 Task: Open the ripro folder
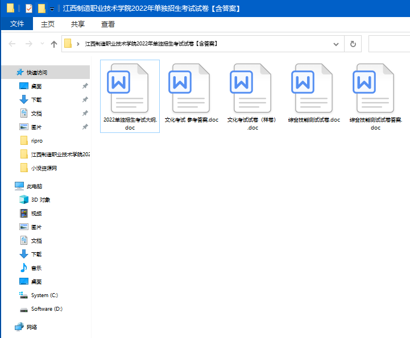tap(37, 141)
